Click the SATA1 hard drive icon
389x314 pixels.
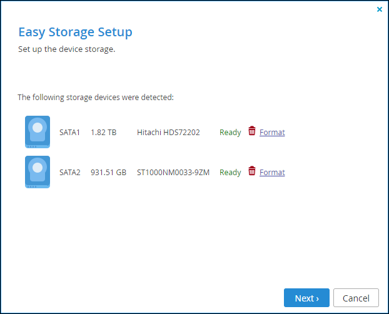point(38,132)
